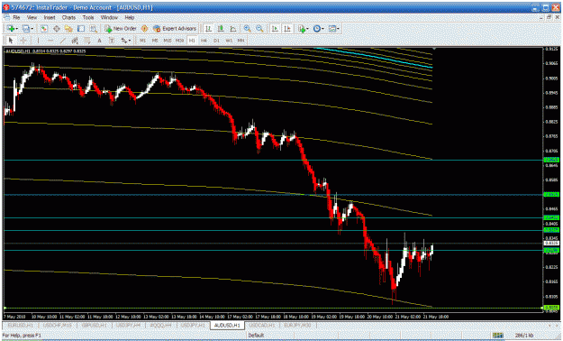Viewport: 563px width, 341px height.
Task: Open the arrows objects dropdown
Action: coord(126,41)
